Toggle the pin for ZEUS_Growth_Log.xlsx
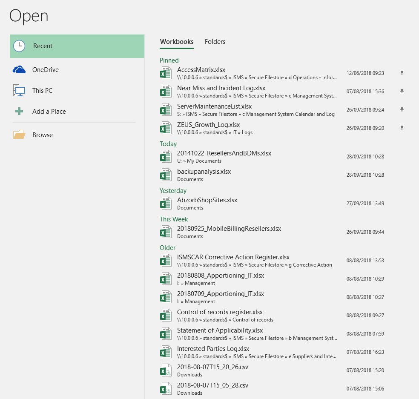 (402, 128)
